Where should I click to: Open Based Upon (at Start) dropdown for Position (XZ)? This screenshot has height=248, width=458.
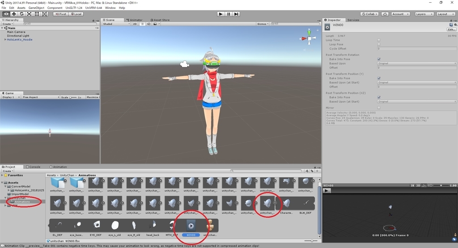pyautogui.click(x=417, y=101)
